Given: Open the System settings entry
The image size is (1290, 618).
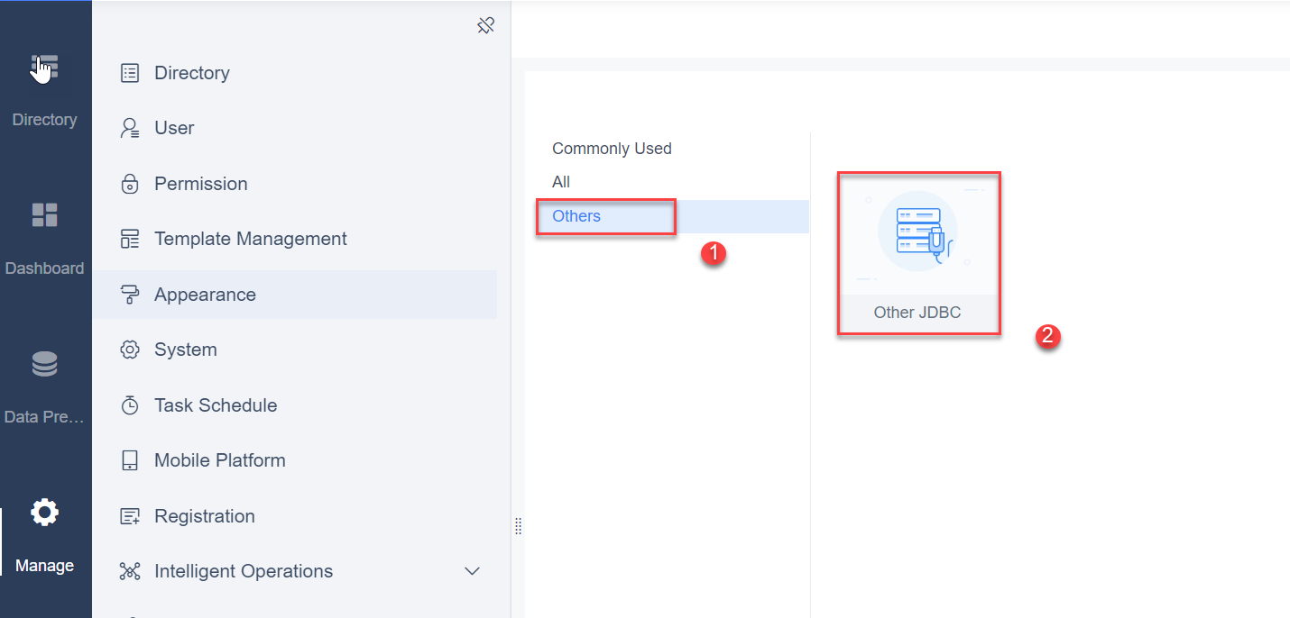Looking at the screenshot, I should [x=131, y=349].
